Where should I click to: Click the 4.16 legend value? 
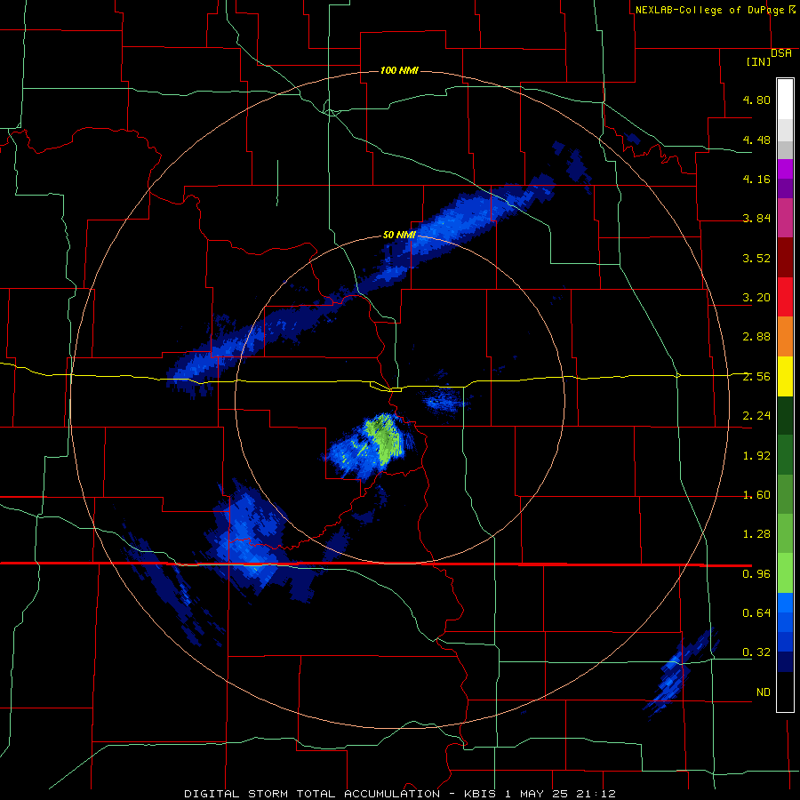[756, 179]
